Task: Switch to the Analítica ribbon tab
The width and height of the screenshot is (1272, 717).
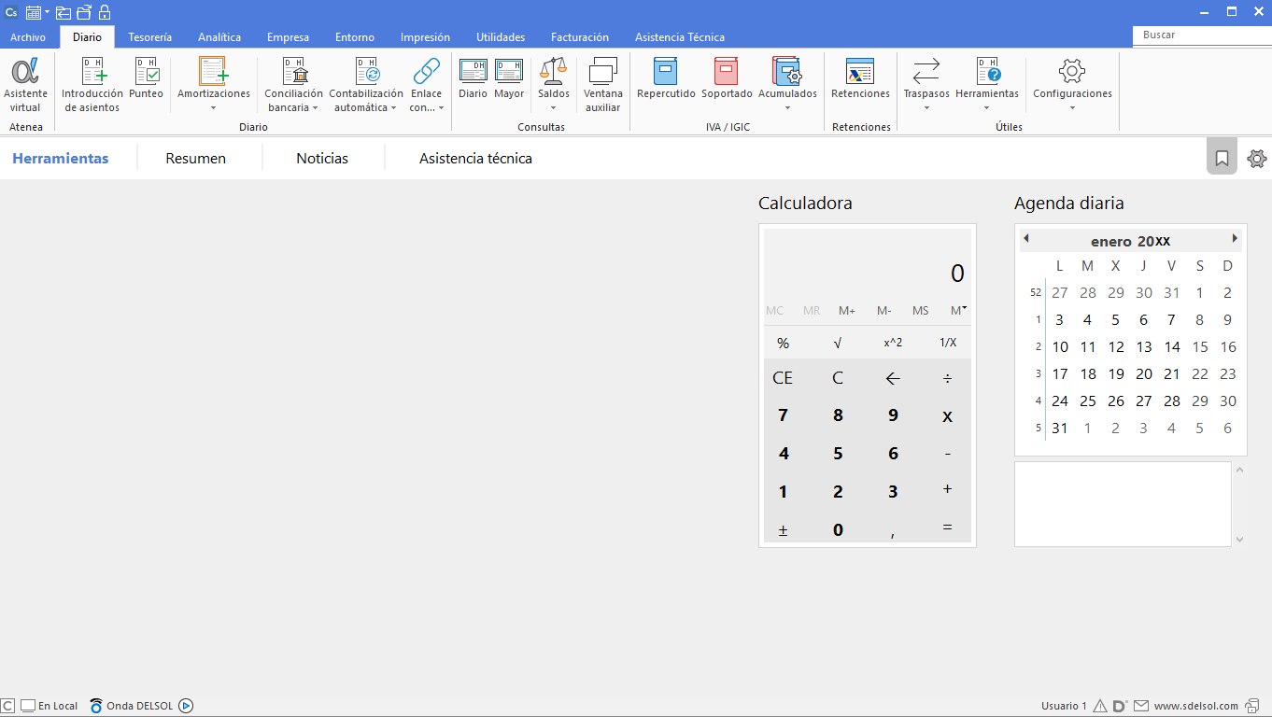Action: [x=219, y=37]
